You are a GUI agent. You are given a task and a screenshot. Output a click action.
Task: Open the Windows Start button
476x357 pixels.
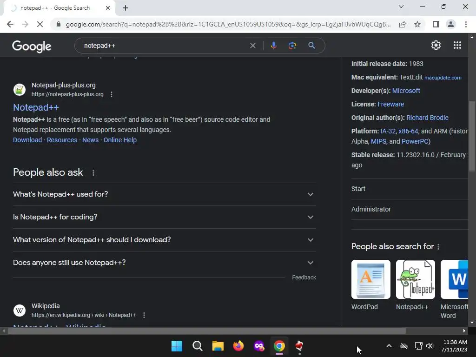pyautogui.click(x=177, y=346)
